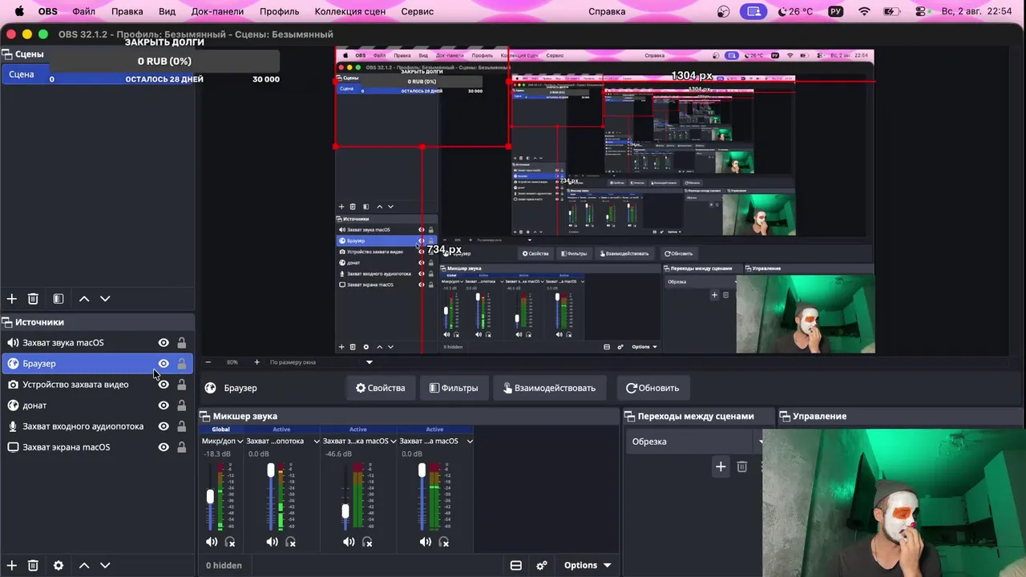The width and height of the screenshot is (1026, 577).
Task: Toggle monitoring on Захват з...ка macOS channel
Action: [x=367, y=542]
